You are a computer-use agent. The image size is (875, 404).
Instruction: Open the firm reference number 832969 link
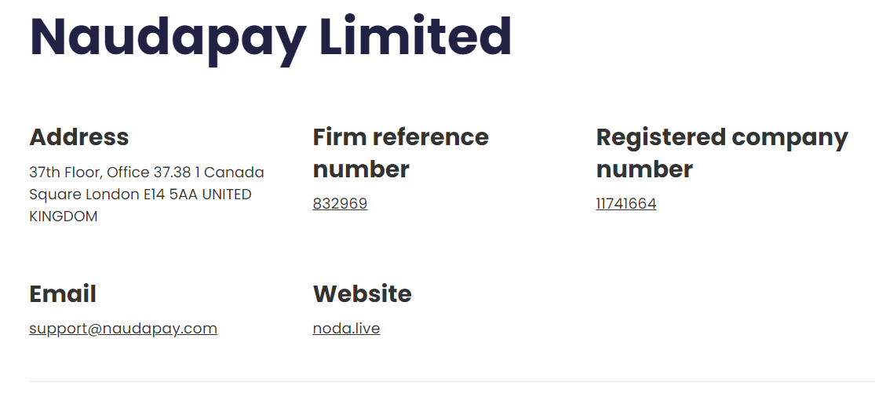click(340, 204)
